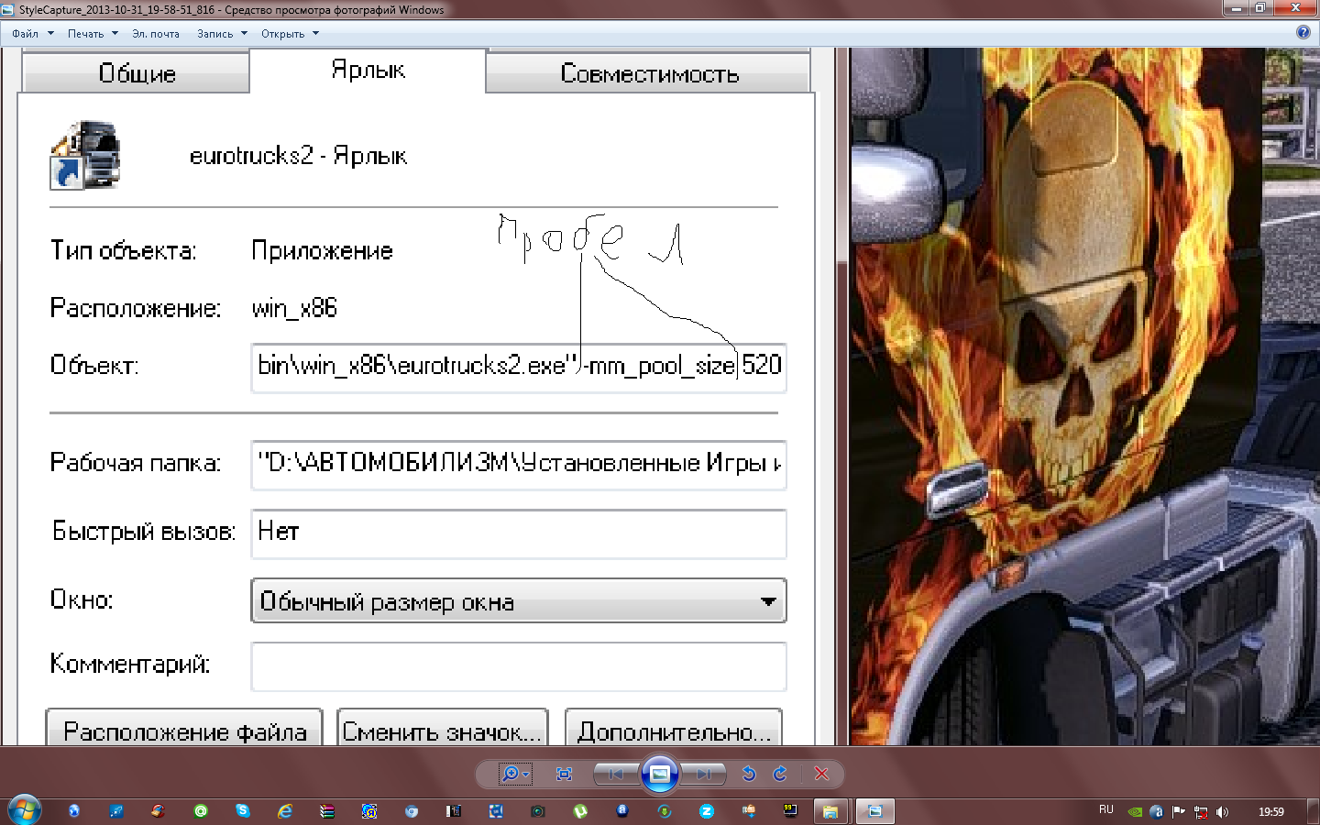The image size is (1320, 825).
Task: Click the Расположение файла button
Action: click(184, 728)
